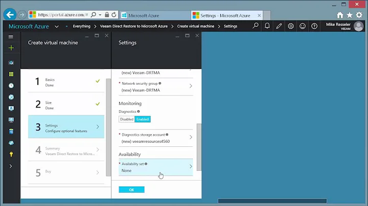Open the browser tools gear icon
The image size is (368, 206).
click(359, 15)
